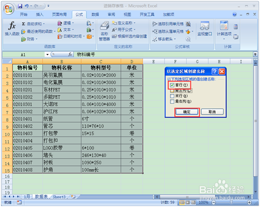This screenshot has height=207, width=260.
Task: Click the zoom out minus button
Action: point(214,202)
